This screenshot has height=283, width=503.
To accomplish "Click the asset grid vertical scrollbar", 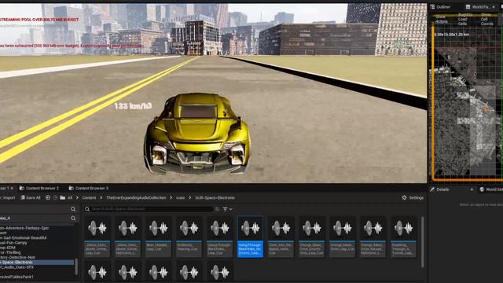I will pyautogui.click(x=423, y=242).
